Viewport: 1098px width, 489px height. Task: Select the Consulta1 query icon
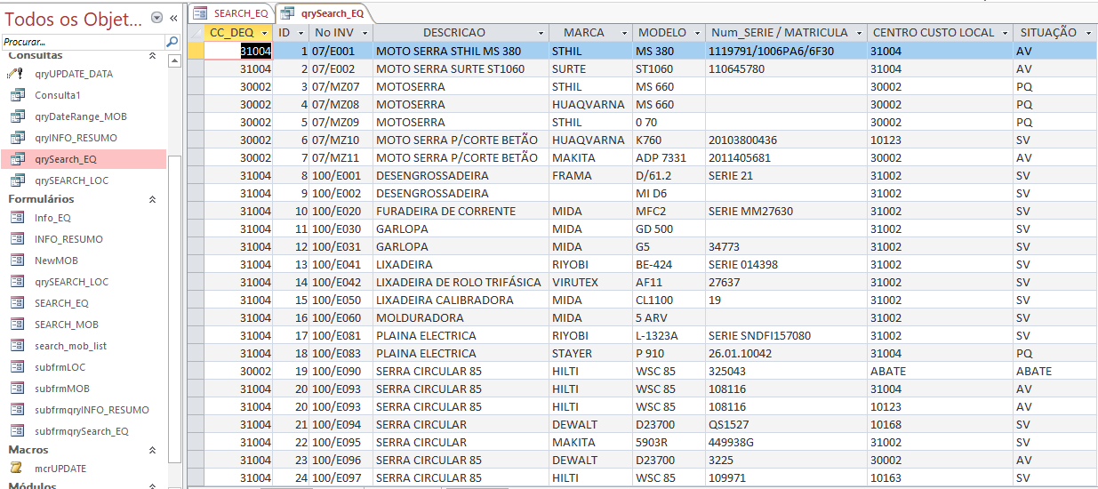click(x=17, y=95)
